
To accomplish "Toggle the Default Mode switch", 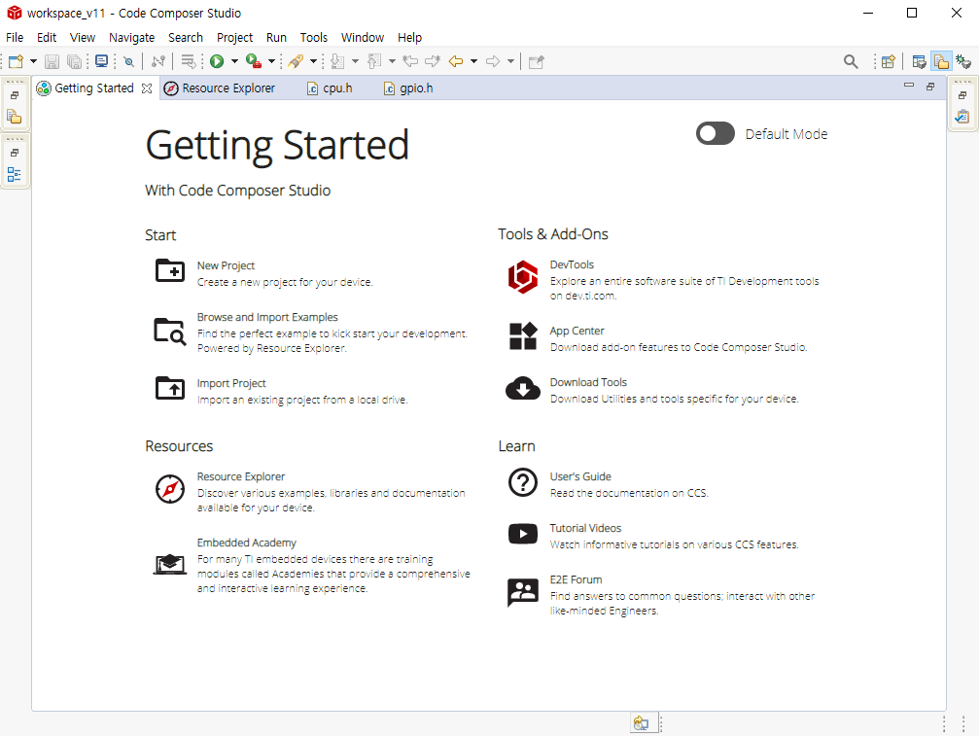I will tap(716, 133).
